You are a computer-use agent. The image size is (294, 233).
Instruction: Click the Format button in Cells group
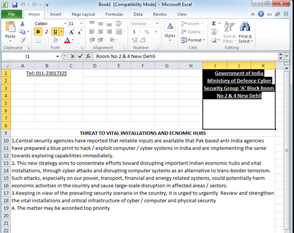[193, 40]
